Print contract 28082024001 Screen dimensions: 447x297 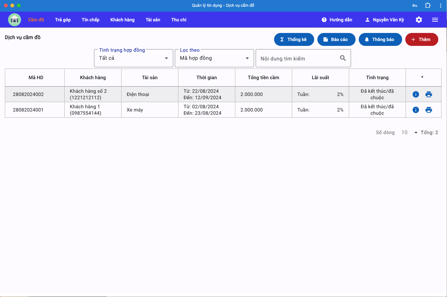[x=429, y=110]
